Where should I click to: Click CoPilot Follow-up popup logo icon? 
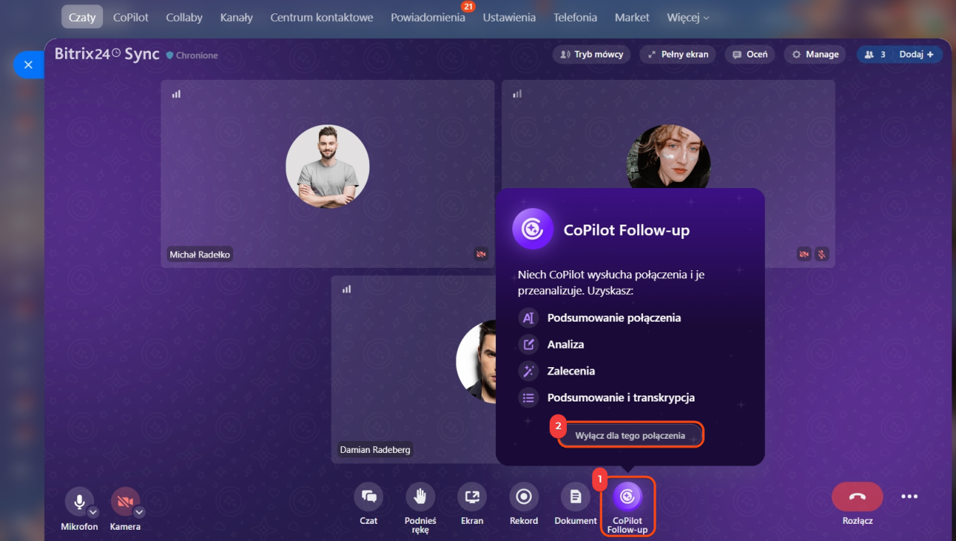coord(533,229)
